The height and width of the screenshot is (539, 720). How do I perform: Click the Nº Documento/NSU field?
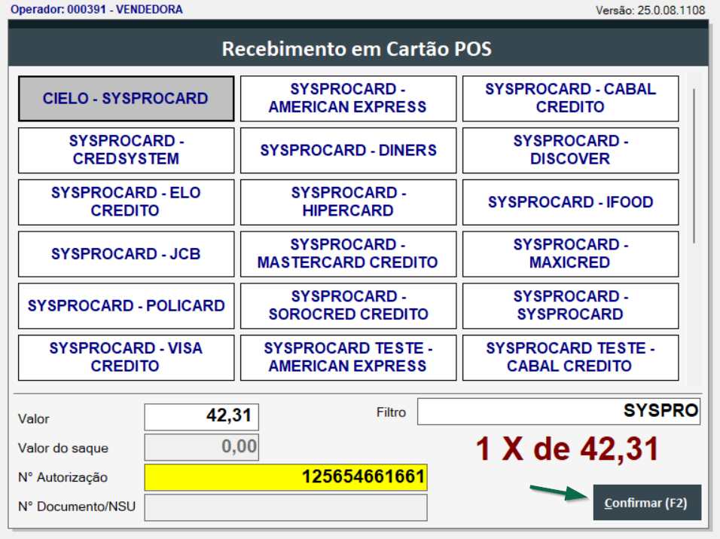[285, 507]
